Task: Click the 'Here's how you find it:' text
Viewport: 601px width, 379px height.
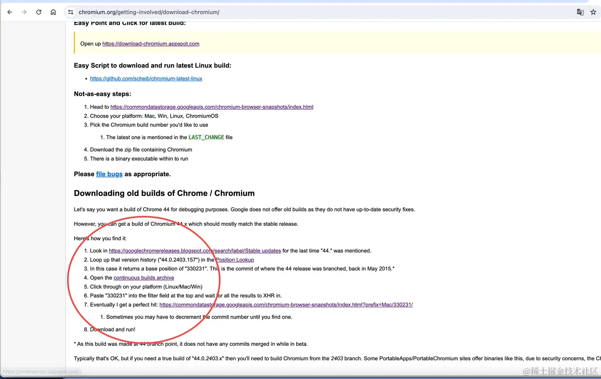Action: click(x=100, y=238)
